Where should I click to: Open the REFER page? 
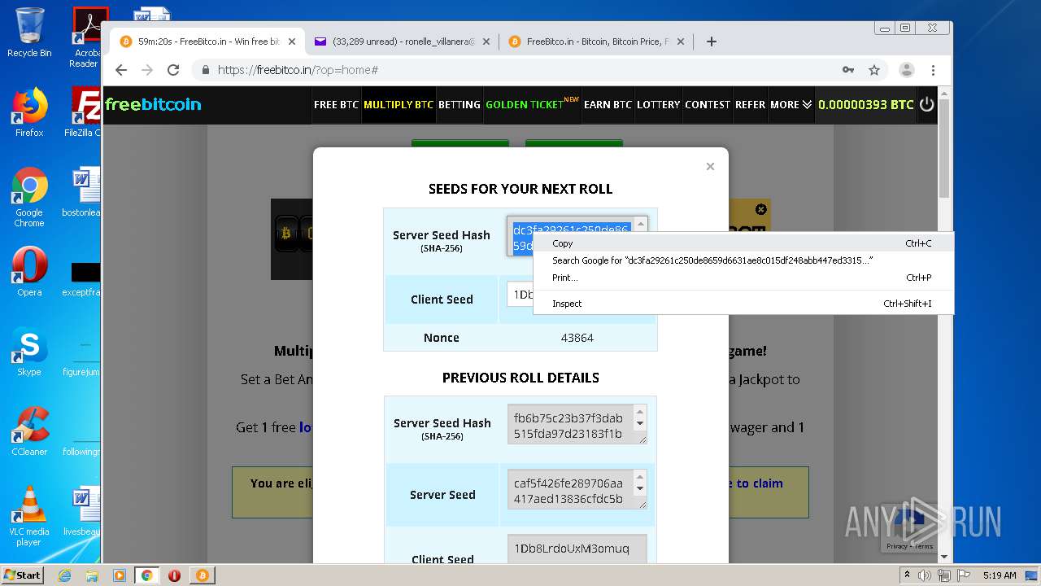pos(750,104)
